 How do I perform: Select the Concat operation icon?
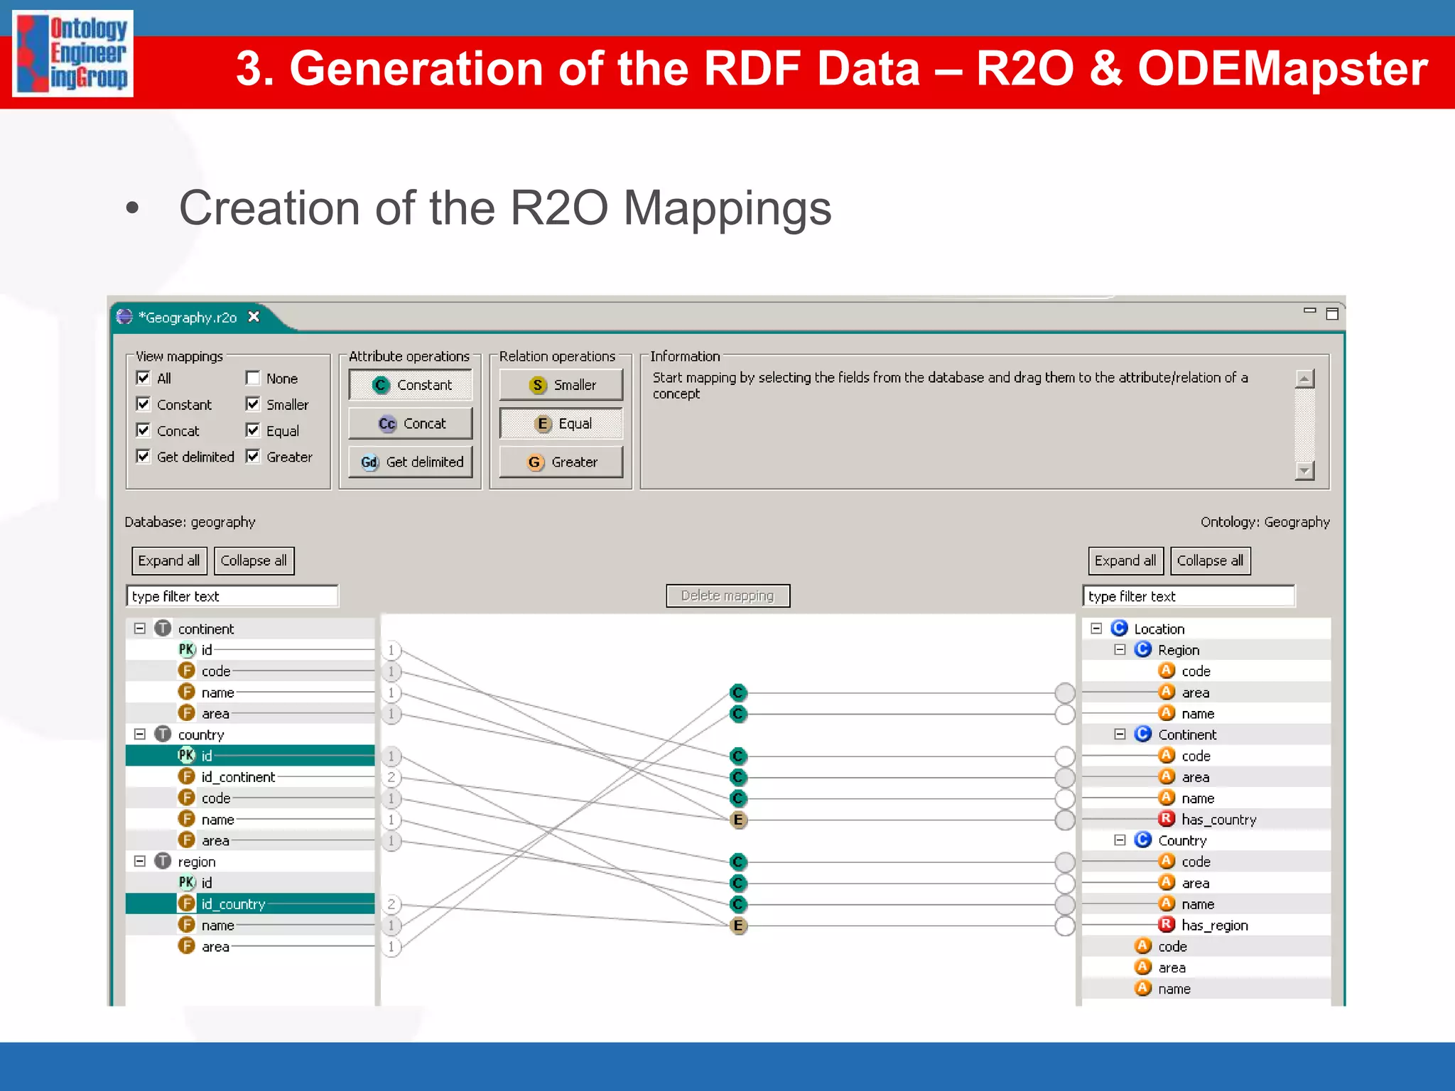tap(386, 424)
